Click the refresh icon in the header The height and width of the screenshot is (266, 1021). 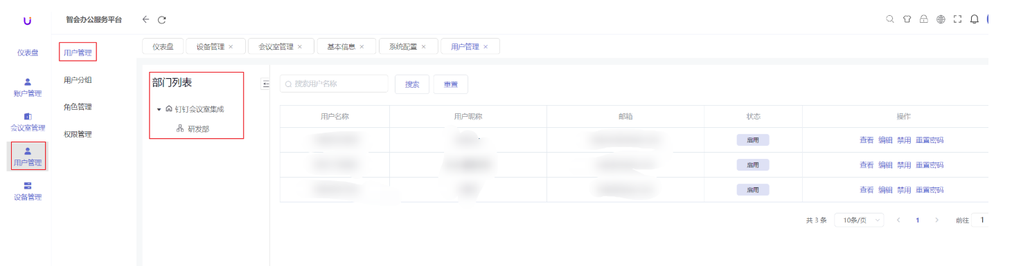(162, 19)
